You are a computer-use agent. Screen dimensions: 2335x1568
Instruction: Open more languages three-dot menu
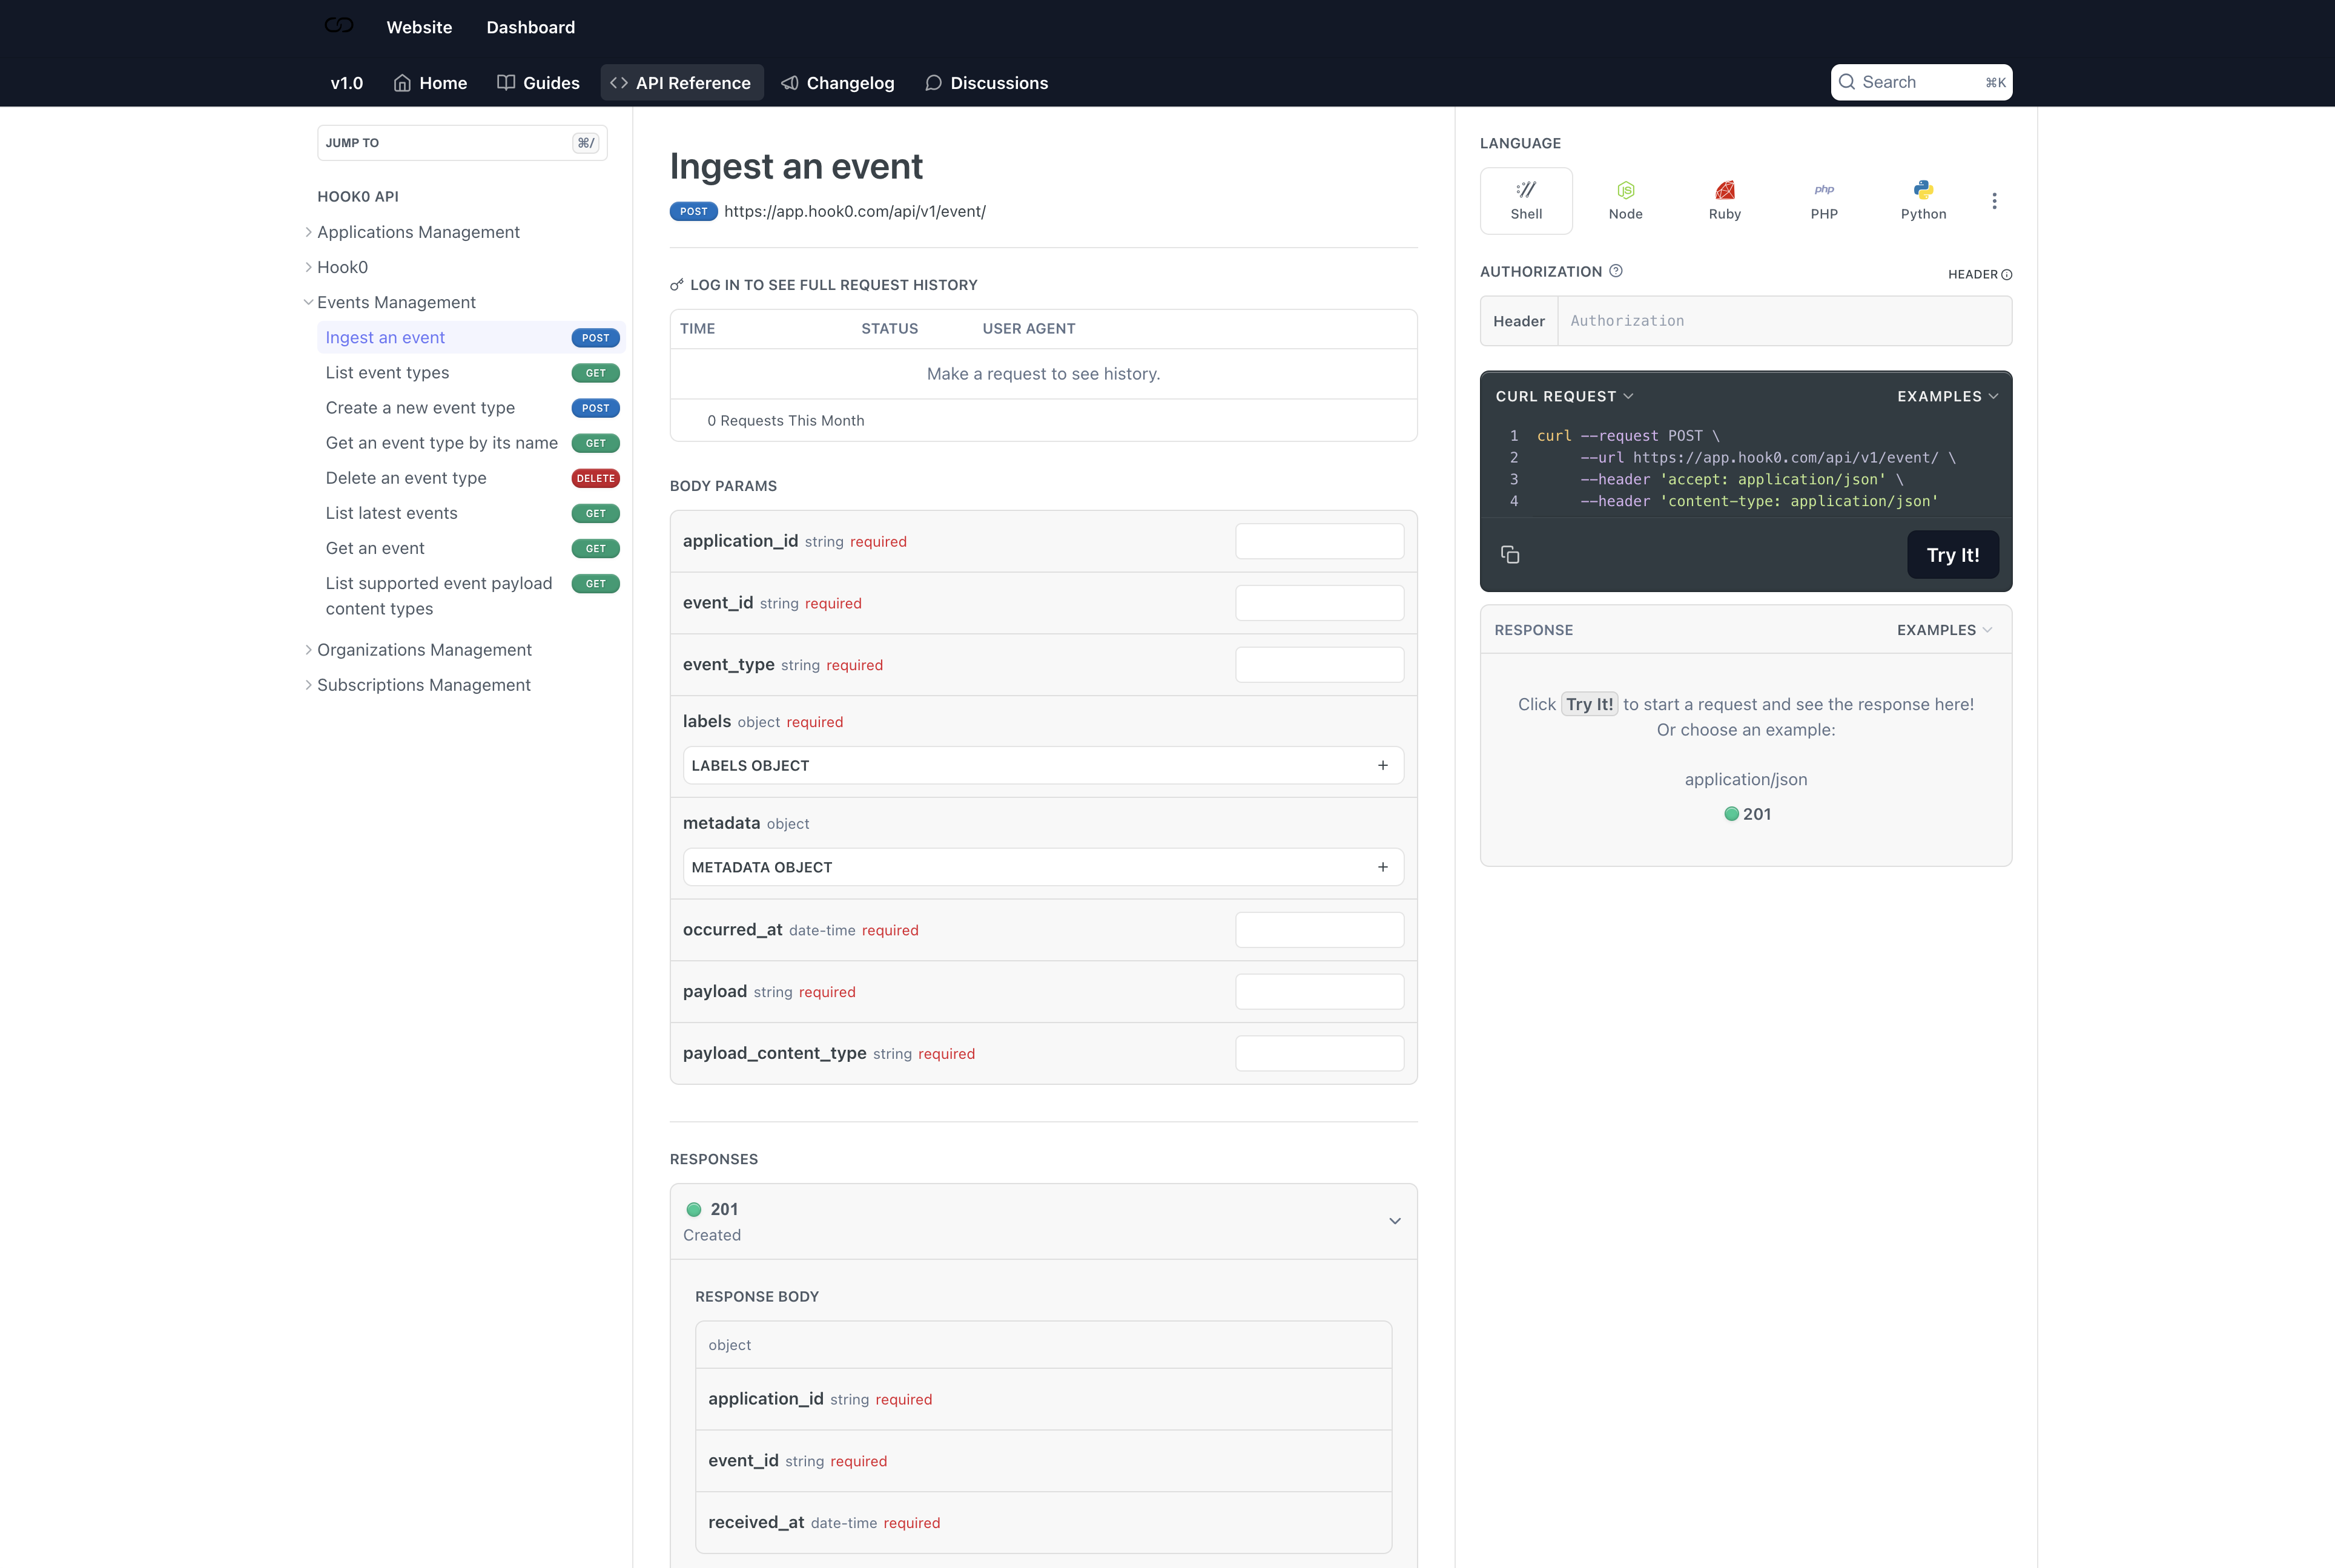point(1994,201)
